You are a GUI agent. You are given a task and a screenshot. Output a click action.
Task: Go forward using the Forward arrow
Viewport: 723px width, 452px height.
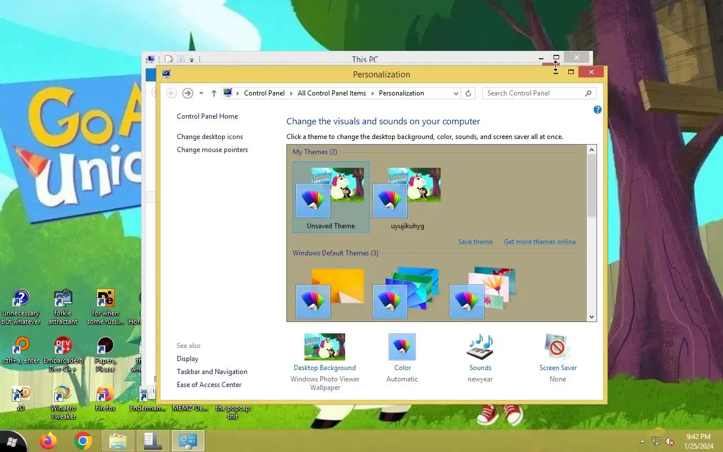(x=188, y=93)
